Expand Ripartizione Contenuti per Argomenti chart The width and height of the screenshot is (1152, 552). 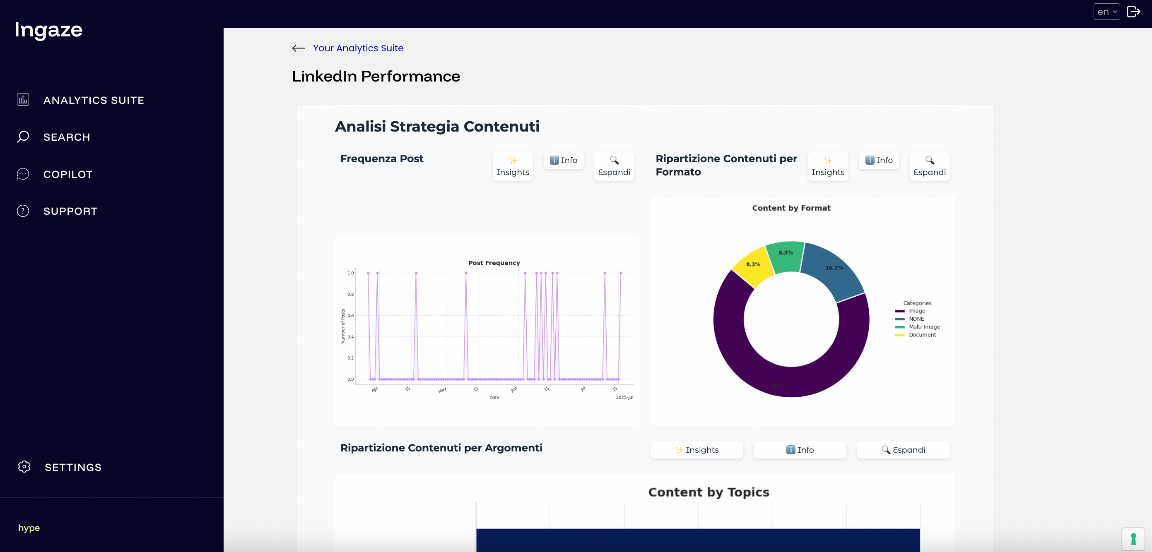click(x=902, y=450)
